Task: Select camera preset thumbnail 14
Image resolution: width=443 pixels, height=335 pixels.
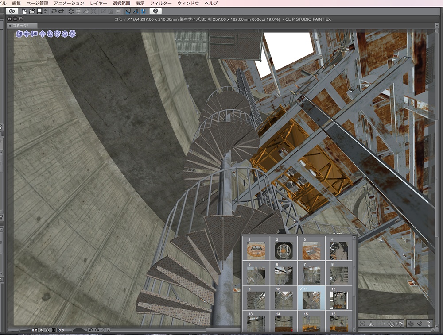Action: click(284, 321)
